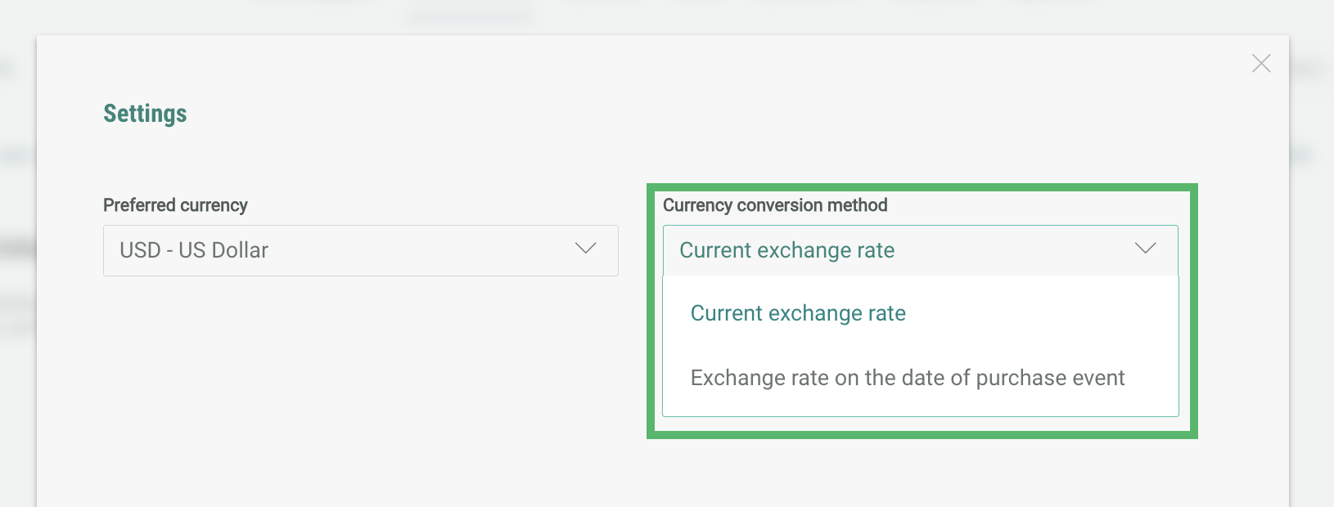The height and width of the screenshot is (507, 1334).
Task: Click the selected Current exchange rate value in field
Action: 786,250
